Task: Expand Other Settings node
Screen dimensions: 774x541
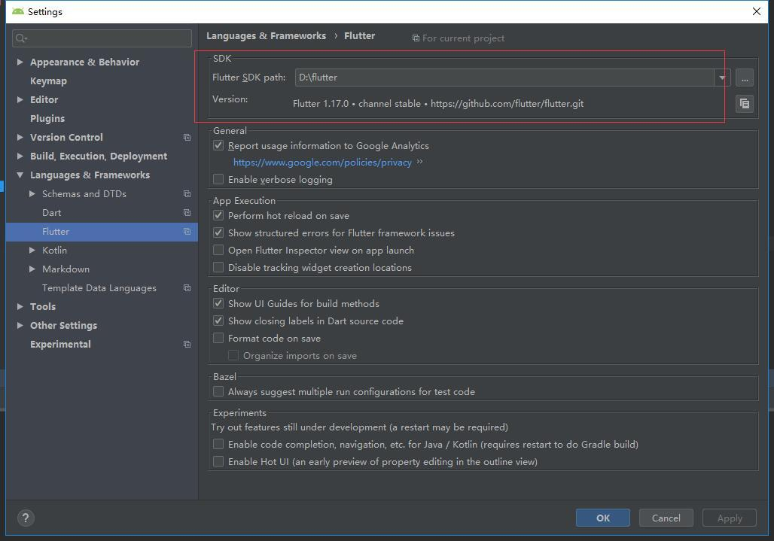Action: 20,326
